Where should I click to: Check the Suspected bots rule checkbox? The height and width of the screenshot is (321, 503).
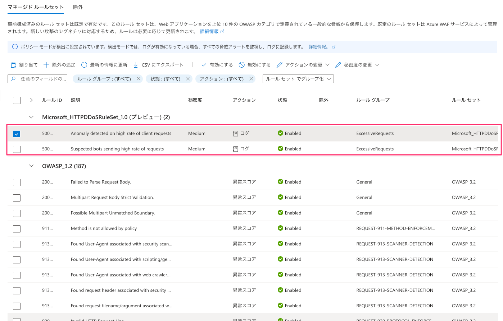[x=17, y=149]
